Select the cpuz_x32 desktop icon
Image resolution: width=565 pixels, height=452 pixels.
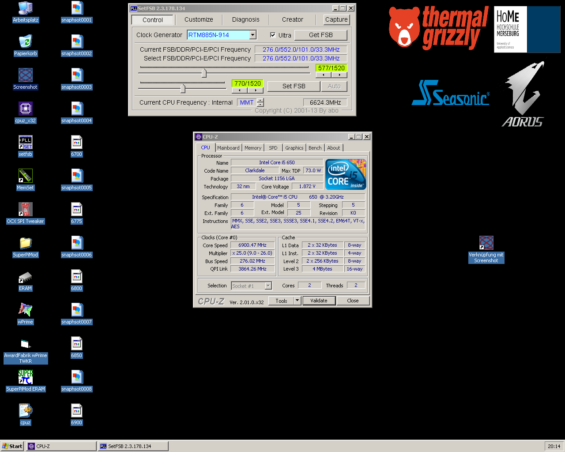[x=26, y=113]
